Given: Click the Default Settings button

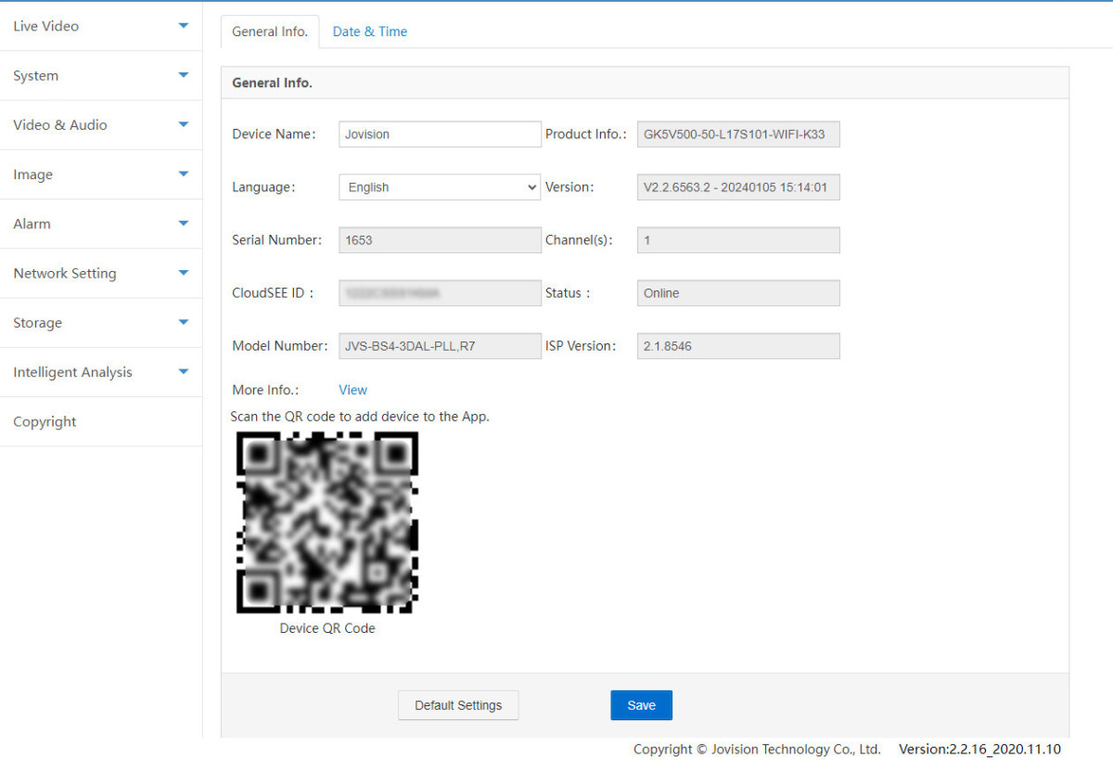Looking at the screenshot, I should pyautogui.click(x=458, y=705).
